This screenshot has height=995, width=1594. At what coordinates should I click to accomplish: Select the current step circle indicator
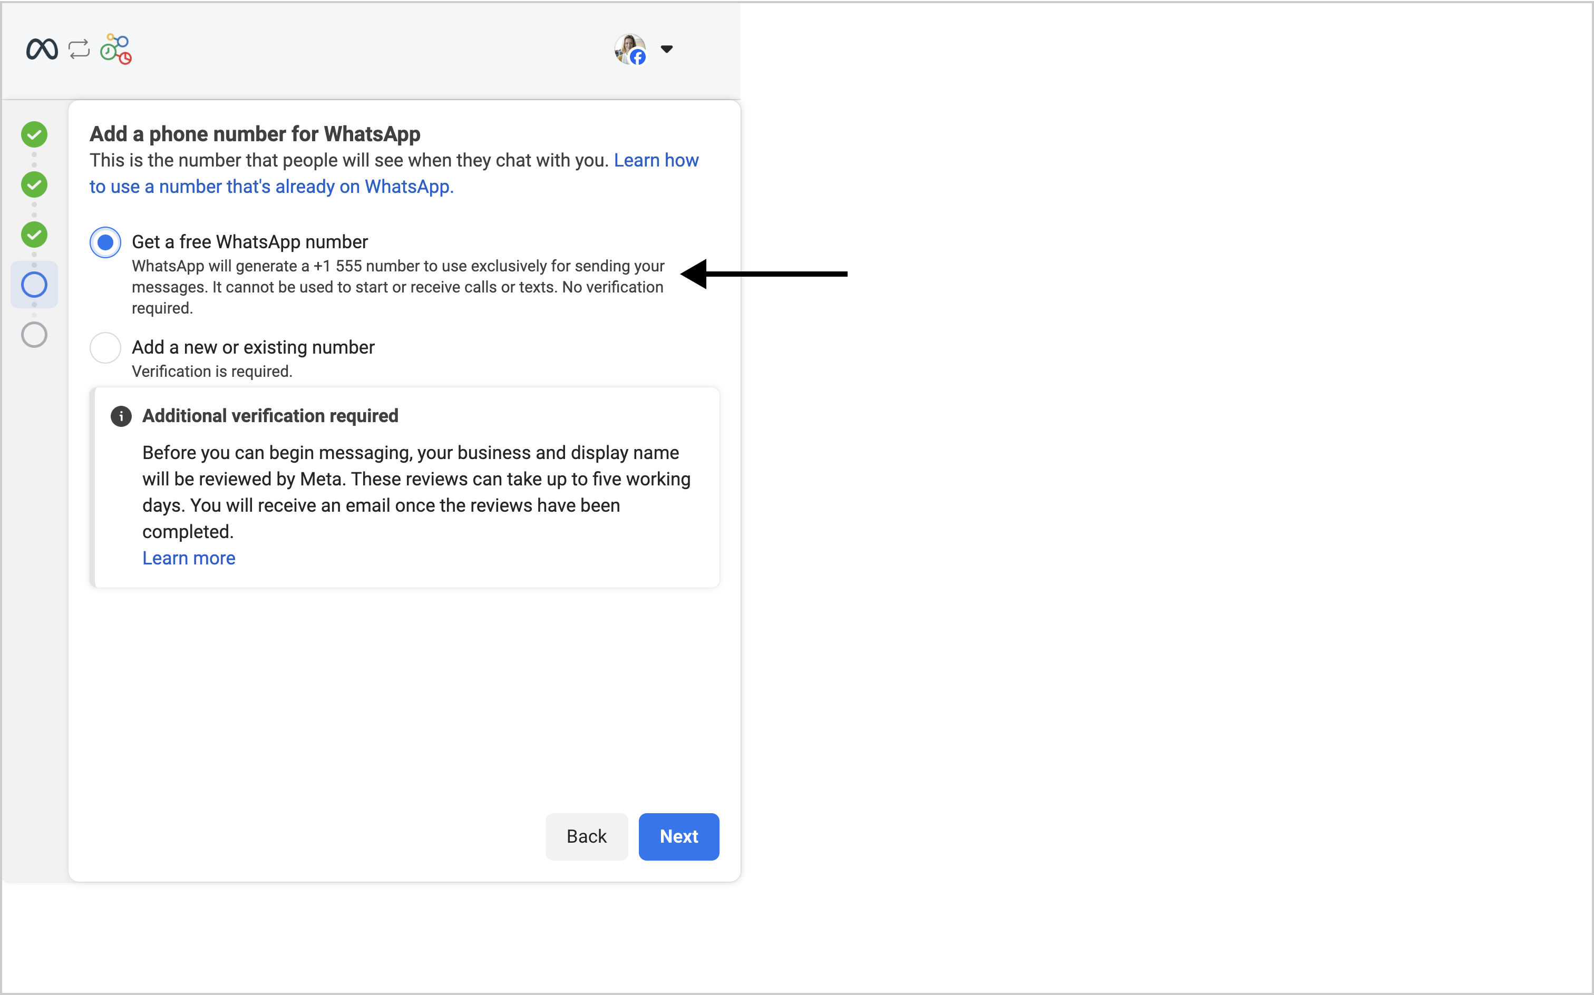(34, 285)
